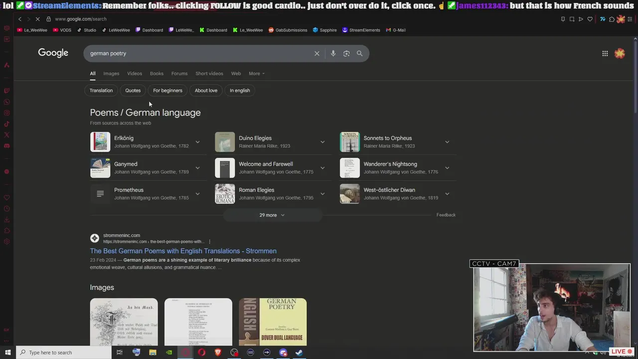This screenshot has height=359, width=638.
Task: Open the Sapphire bookmark
Action: pyautogui.click(x=324, y=30)
